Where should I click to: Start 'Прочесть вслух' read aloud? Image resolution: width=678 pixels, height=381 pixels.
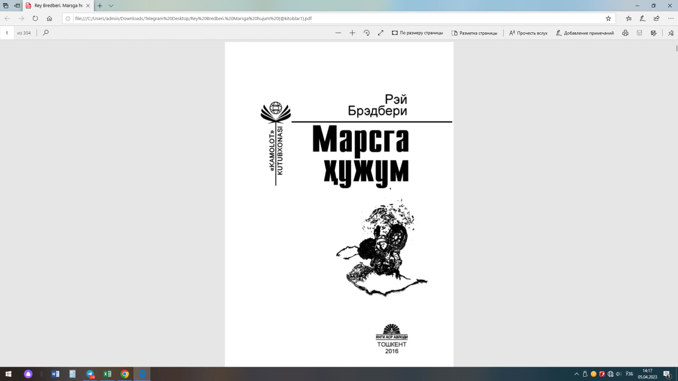528,33
